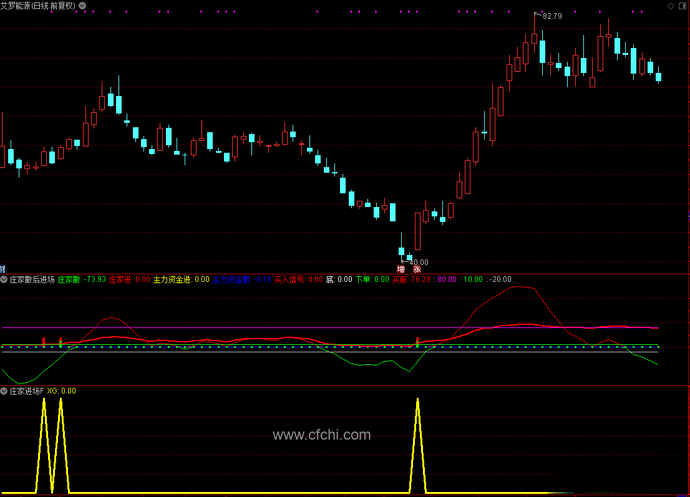Select the 庄家进场F indicator name

click(27, 391)
